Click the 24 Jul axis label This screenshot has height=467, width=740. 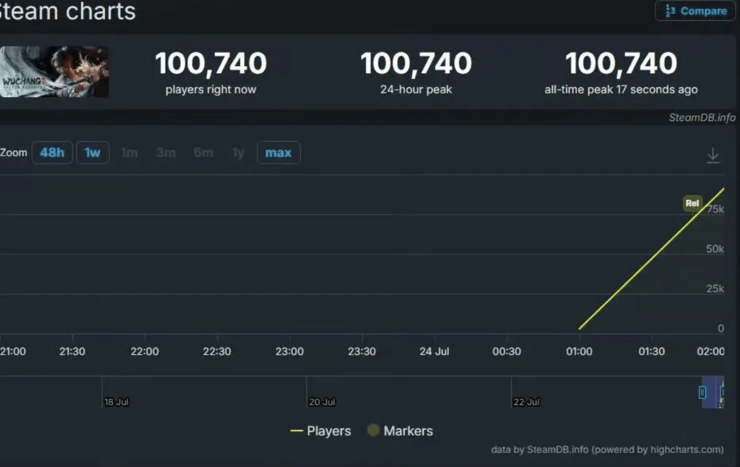coord(434,352)
